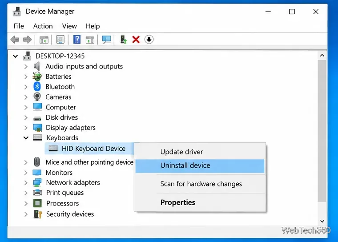The image size is (338, 242).
Task: Choose Scan for hardware changes
Action: (200, 184)
